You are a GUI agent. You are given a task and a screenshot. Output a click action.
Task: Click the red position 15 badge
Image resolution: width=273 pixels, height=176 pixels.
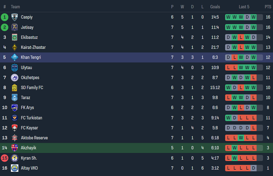pyautogui.click(x=5, y=158)
